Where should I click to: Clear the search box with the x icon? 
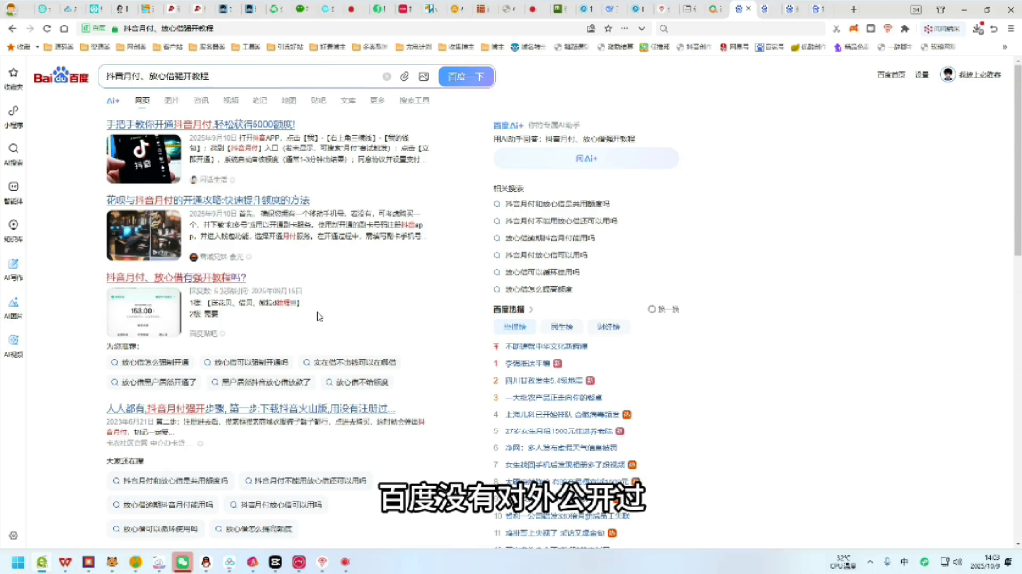(x=386, y=76)
